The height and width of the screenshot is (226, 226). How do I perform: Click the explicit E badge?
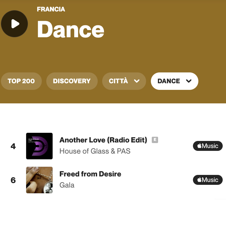[x=155, y=140]
